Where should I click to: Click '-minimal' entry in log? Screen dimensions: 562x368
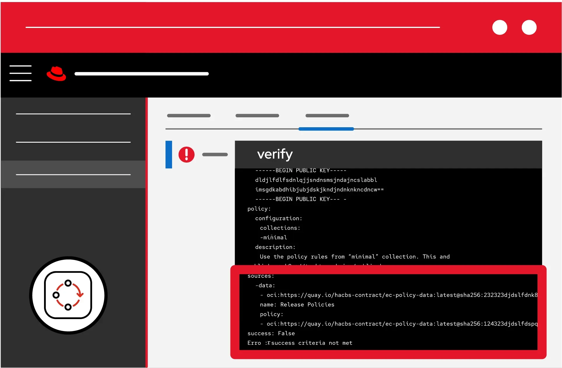tap(274, 238)
